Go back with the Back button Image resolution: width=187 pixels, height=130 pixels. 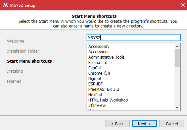pyautogui.click(x=117, y=124)
